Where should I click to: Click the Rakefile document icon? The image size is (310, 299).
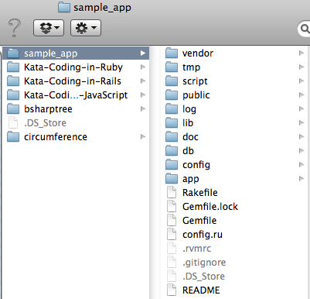pyautogui.click(x=172, y=192)
